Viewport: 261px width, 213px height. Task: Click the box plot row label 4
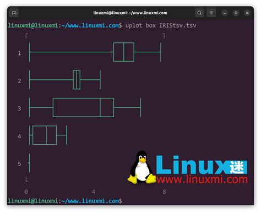pyautogui.click(x=19, y=136)
